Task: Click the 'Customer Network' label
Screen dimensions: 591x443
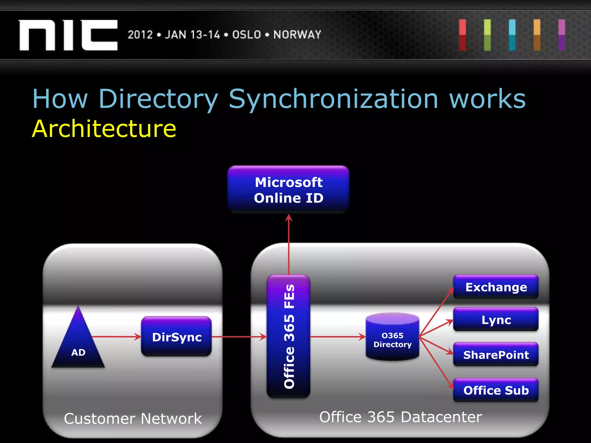Action: point(133,418)
